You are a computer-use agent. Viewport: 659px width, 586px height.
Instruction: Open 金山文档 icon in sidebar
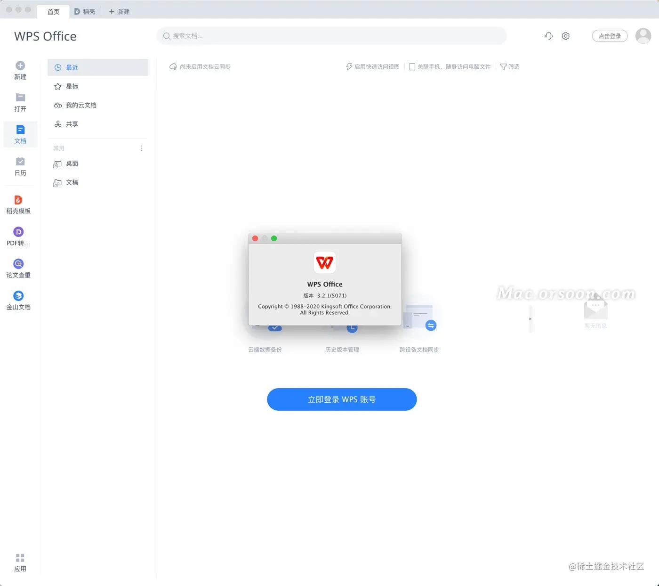point(18,296)
